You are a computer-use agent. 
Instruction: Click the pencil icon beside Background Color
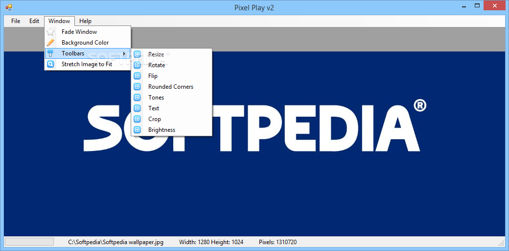tap(50, 43)
